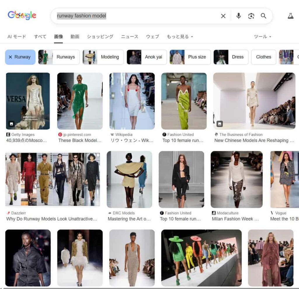Clear the search box with the X icon
Screen dimensions: 299x289
pos(223,16)
